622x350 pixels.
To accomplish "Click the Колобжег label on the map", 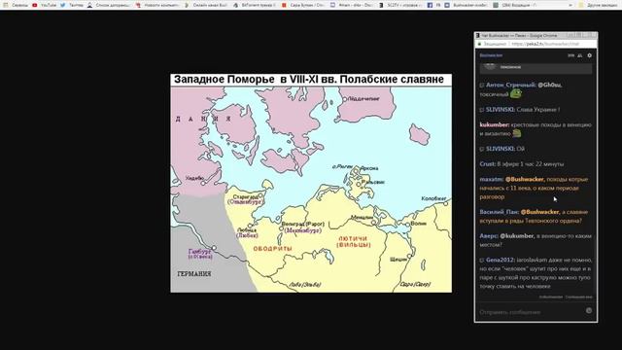I will pyautogui.click(x=433, y=198).
